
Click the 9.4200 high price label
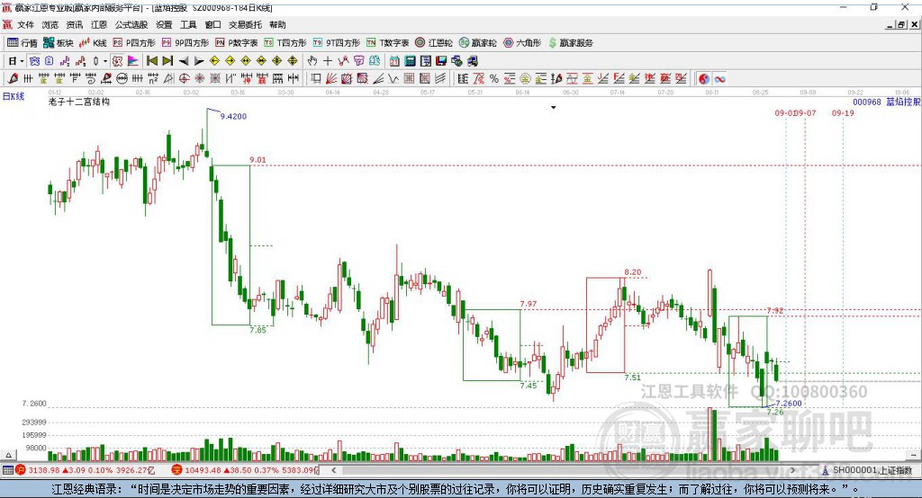tap(233, 116)
